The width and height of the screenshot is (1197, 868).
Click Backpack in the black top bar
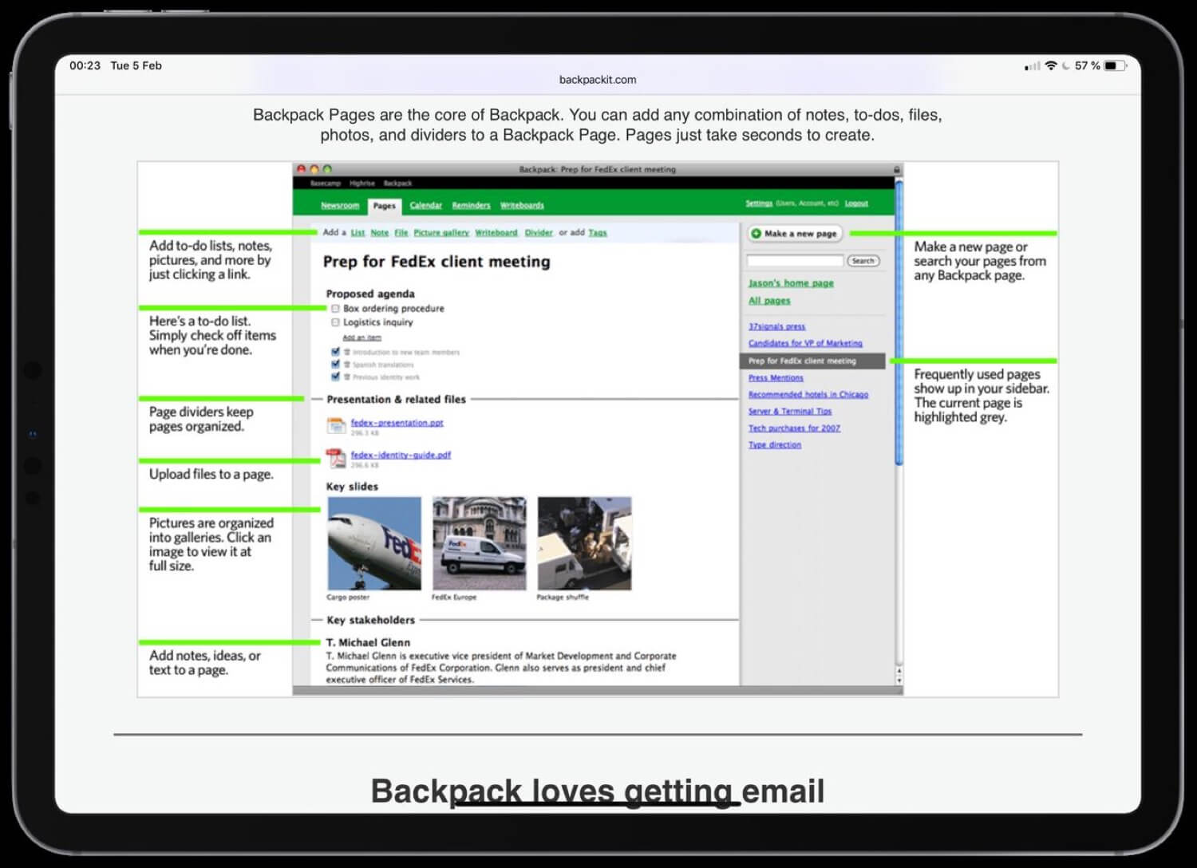[x=397, y=183]
